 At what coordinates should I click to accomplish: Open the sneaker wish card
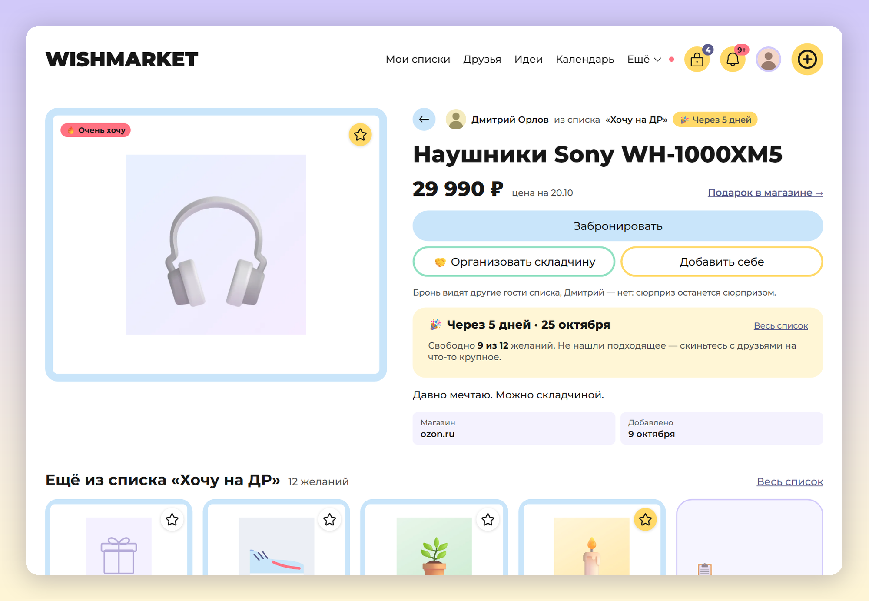tap(276, 538)
